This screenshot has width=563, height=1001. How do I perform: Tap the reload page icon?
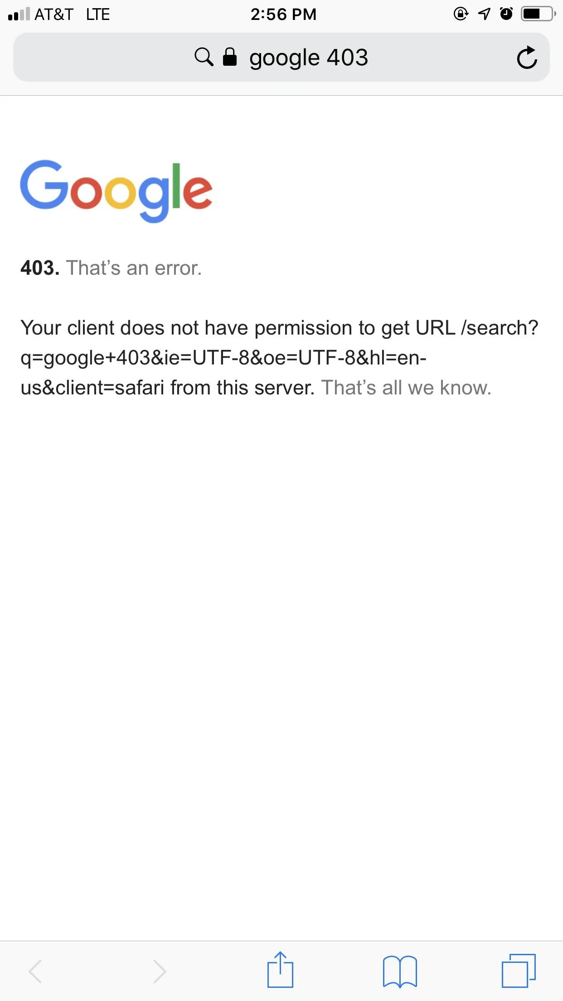coord(527,58)
